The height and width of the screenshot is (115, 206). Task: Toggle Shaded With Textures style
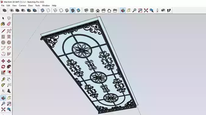tap(73, 10)
